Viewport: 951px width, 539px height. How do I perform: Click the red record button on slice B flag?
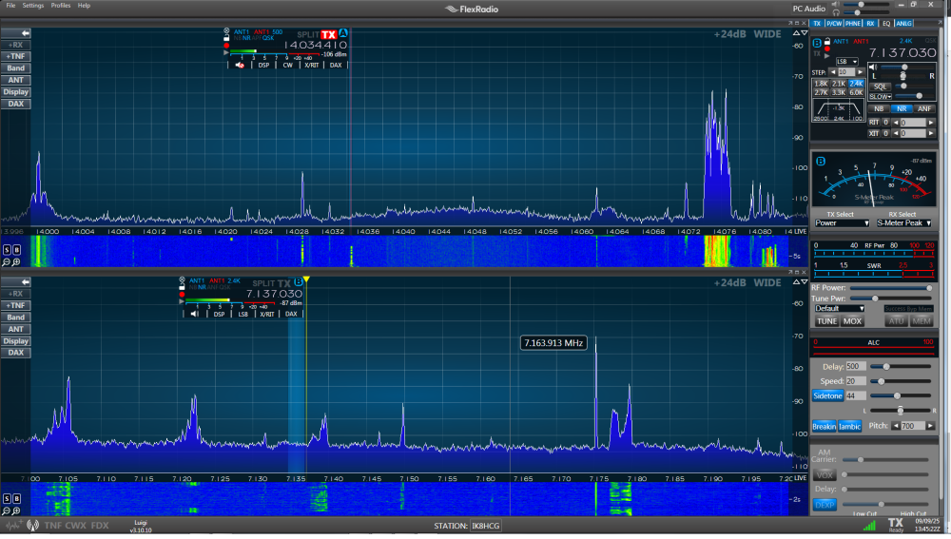(182, 295)
